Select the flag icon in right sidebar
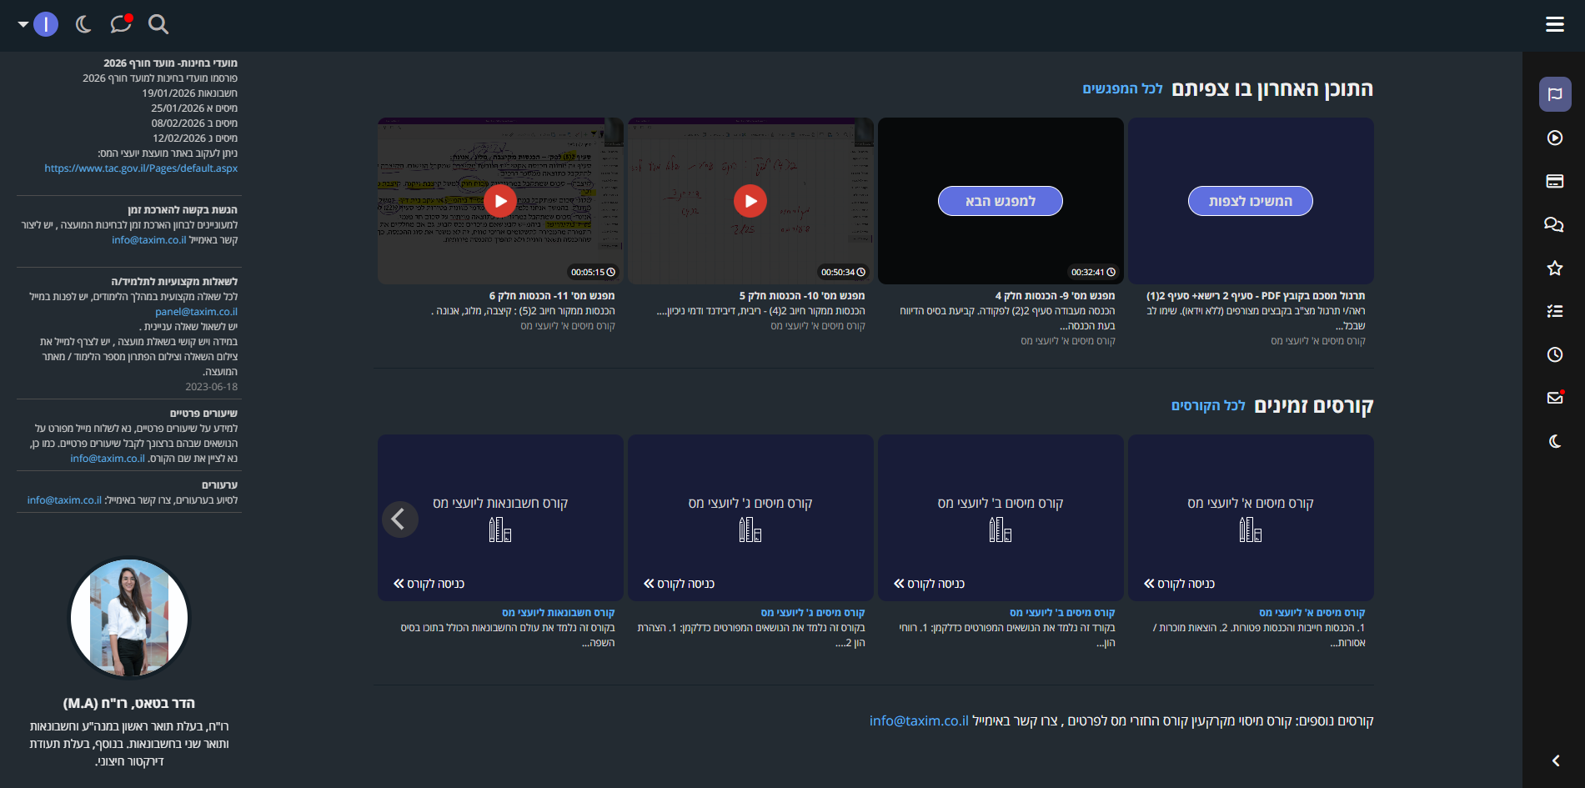1585x788 pixels. [x=1555, y=94]
